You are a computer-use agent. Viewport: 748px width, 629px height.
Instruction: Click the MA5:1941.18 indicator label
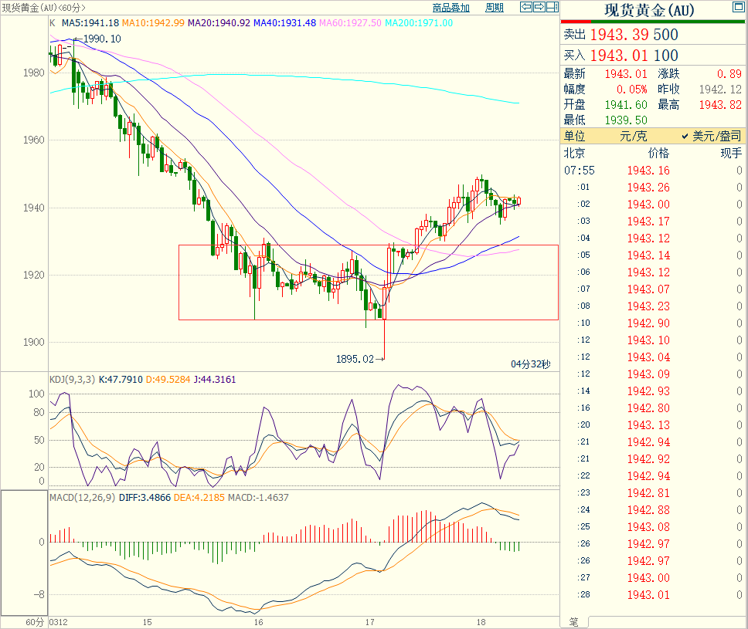pos(90,23)
